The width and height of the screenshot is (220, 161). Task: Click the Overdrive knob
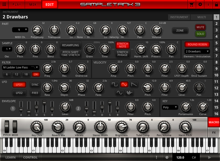(81, 69)
